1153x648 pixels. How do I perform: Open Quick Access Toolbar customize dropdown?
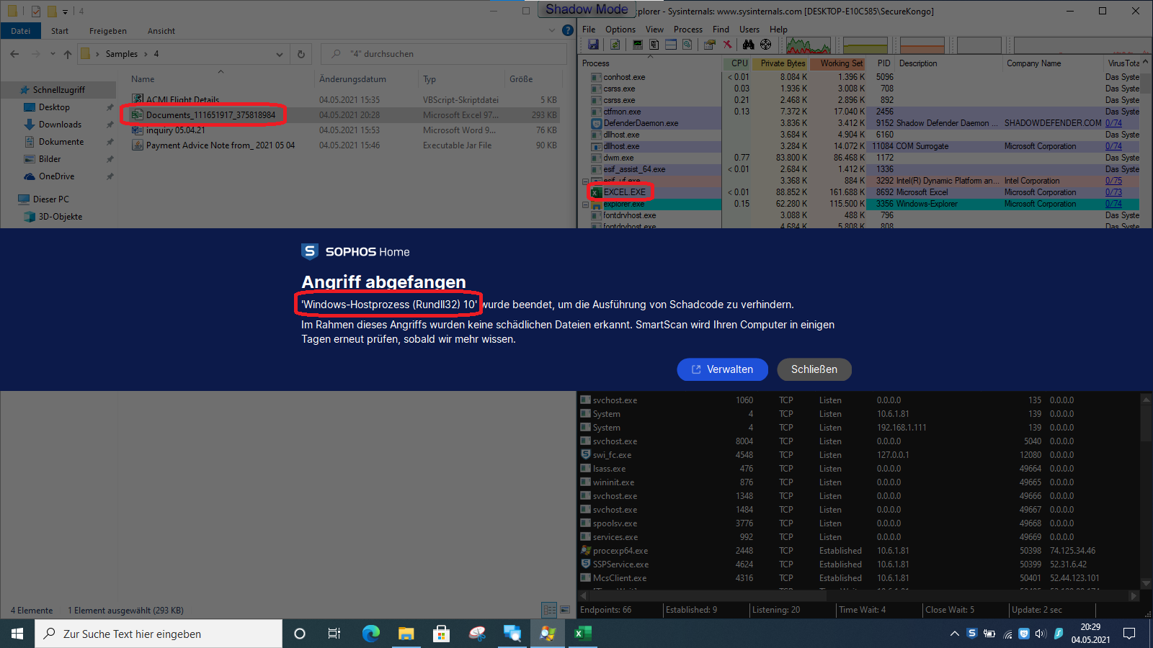pyautogui.click(x=65, y=12)
